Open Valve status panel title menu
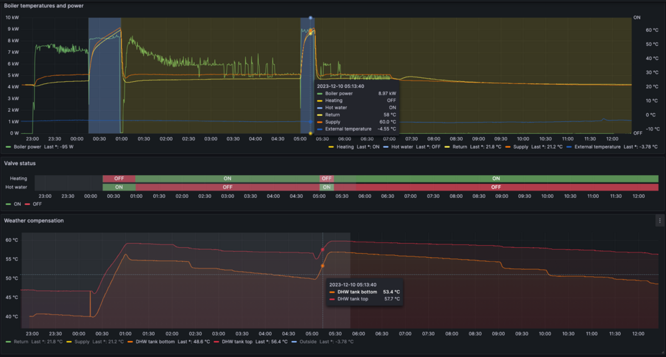This screenshot has height=357, width=666. pyautogui.click(x=20, y=163)
